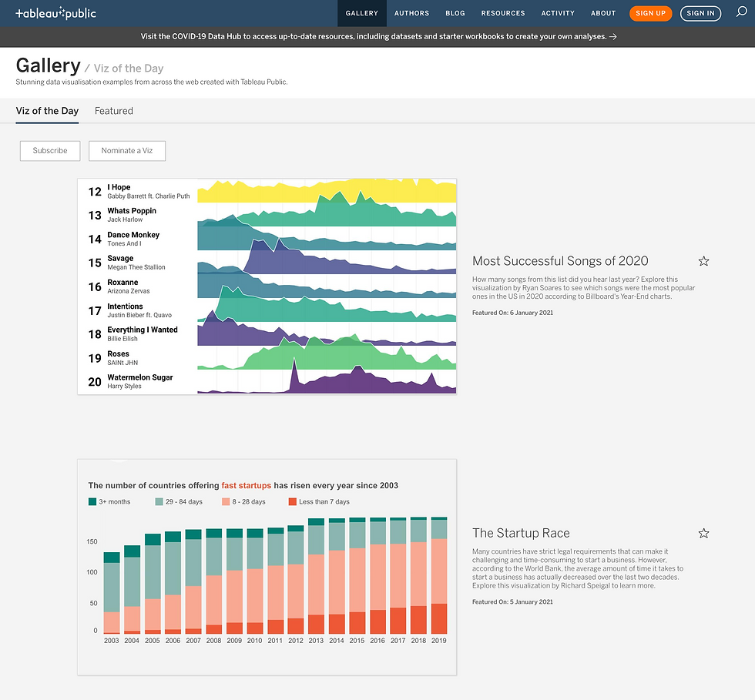
Task: Click the Roxanne song title
Action: pos(122,282)
